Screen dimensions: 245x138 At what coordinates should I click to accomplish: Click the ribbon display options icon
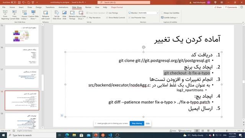pyautogui.click(x=222, y=2)
